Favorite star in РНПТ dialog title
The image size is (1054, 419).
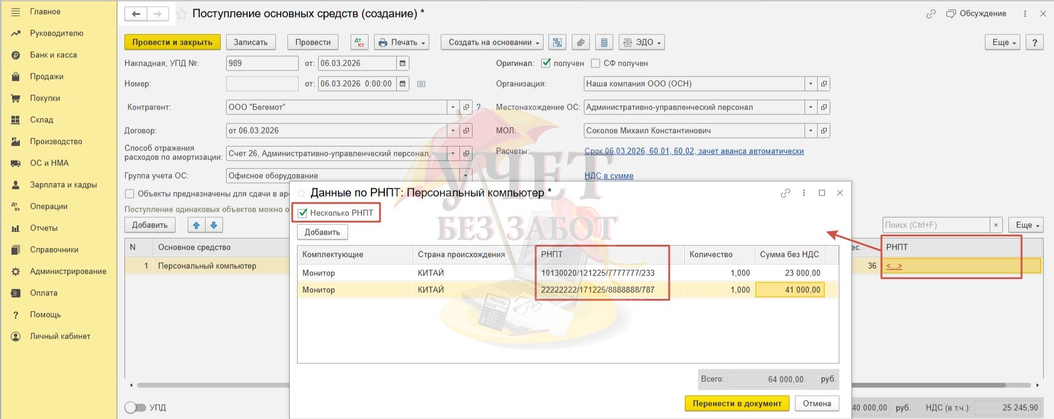[x=301, y=193]
